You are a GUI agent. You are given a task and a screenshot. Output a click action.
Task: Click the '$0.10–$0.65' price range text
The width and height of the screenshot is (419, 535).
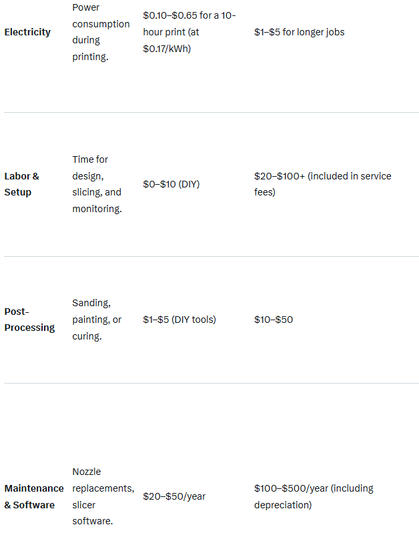click(x=169, y=15)
